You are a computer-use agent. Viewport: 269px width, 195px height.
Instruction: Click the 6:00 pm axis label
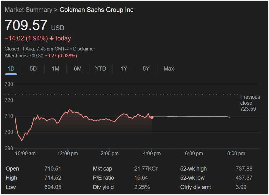(194, 154)
